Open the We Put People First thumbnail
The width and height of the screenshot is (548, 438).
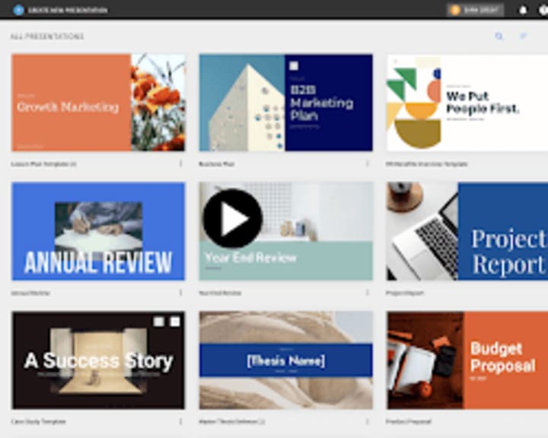[x=467, y=103]
